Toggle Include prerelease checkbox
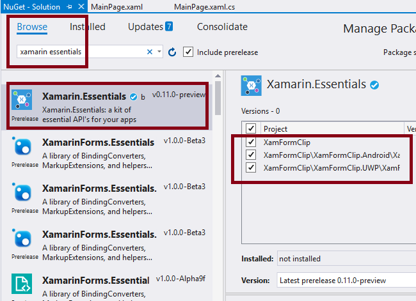Screen dimensions: 416x301 point(188,52)
